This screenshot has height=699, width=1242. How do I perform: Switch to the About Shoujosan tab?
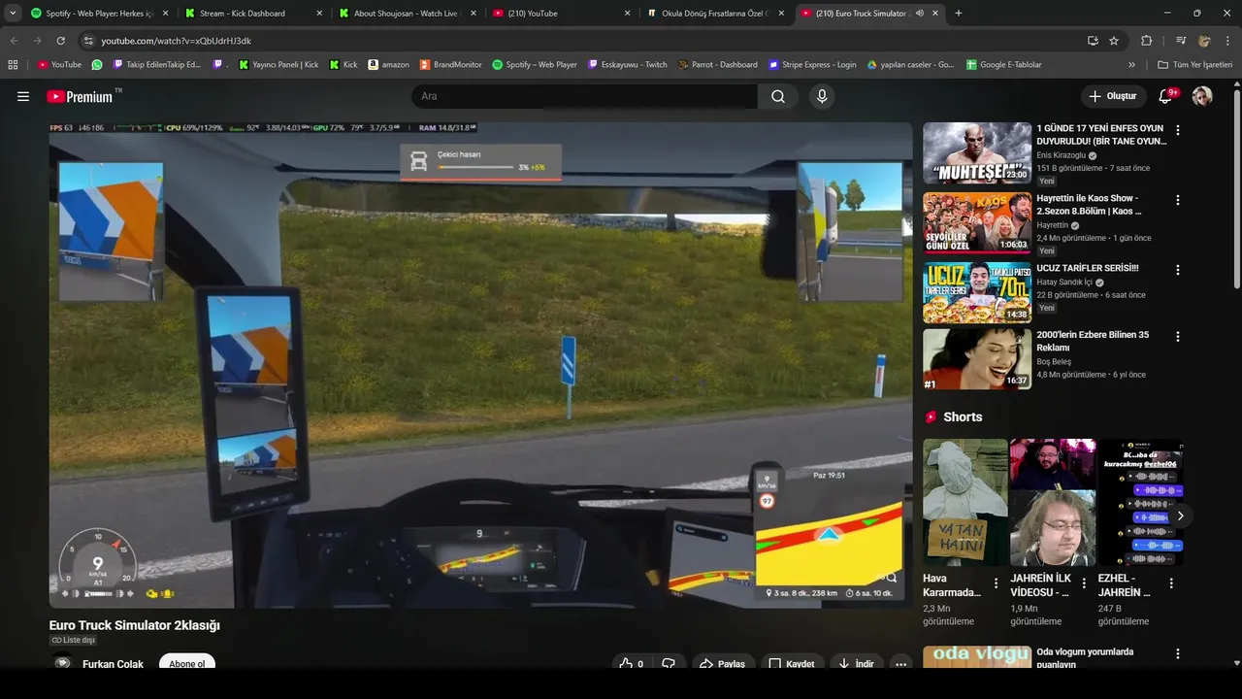click(x=406, y=14)
